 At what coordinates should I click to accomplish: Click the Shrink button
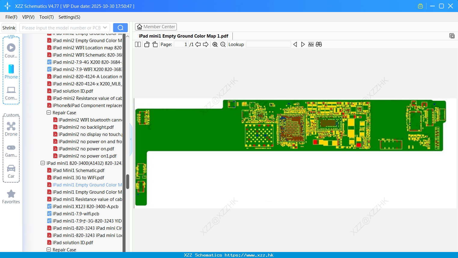point(9,28)
